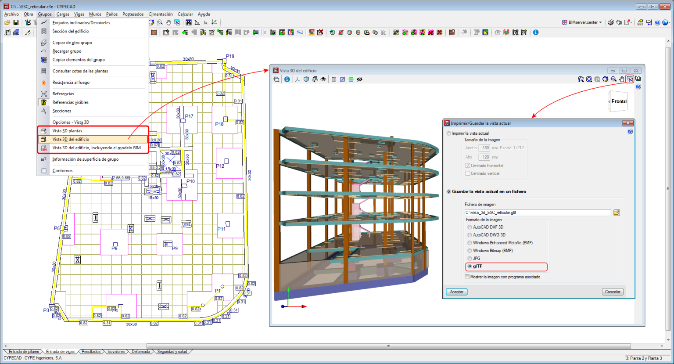Image resolution: width=674 pixels, height=364 pixels.
Task: Click the BIMserver.center globe icon
Action: 565,21
